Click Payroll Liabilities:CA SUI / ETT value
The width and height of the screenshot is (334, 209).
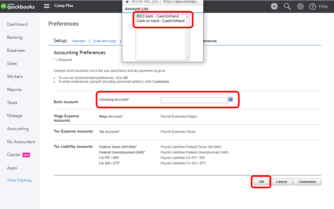click(183, 163)
